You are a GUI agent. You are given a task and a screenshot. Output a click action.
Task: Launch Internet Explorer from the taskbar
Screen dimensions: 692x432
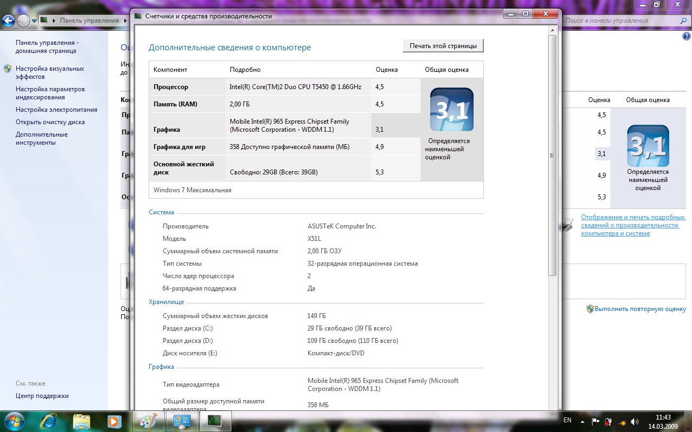(49, 421)
